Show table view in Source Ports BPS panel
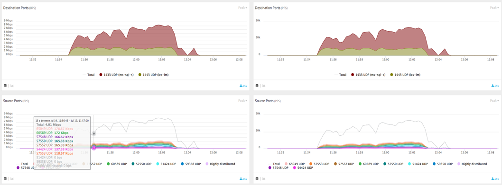 coord(5,178)
